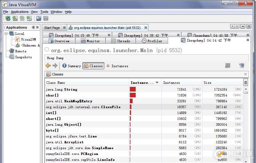The height and width of the screenshot is (163, 256).
Task: Open the View menu
Action: pyautogui.click(x=34, y=12)
